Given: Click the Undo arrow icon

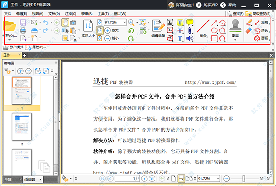Looking at the screenshot, I should tap(45, 23).
